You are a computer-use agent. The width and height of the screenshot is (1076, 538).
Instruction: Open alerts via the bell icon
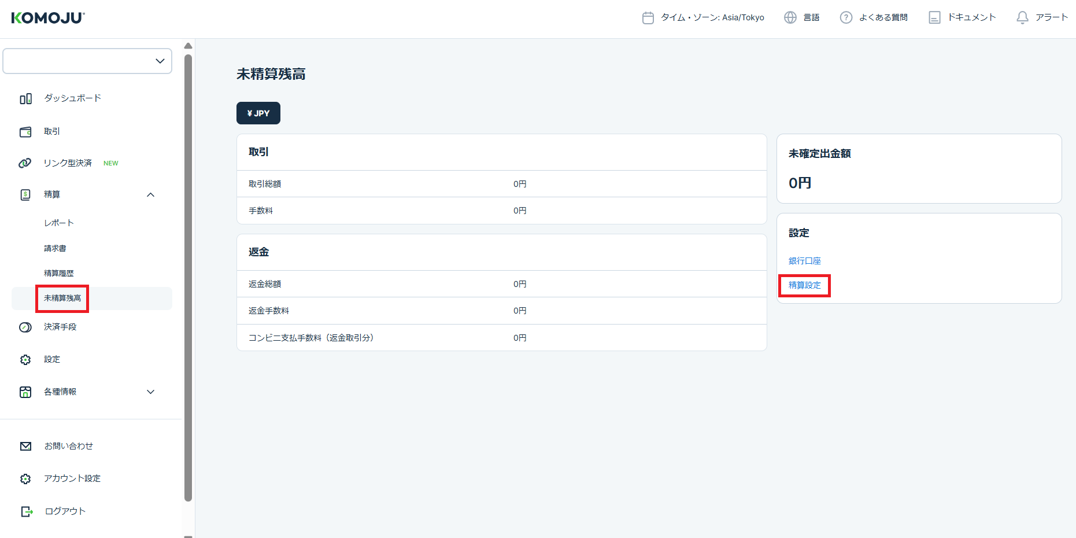click(1022, 18)
